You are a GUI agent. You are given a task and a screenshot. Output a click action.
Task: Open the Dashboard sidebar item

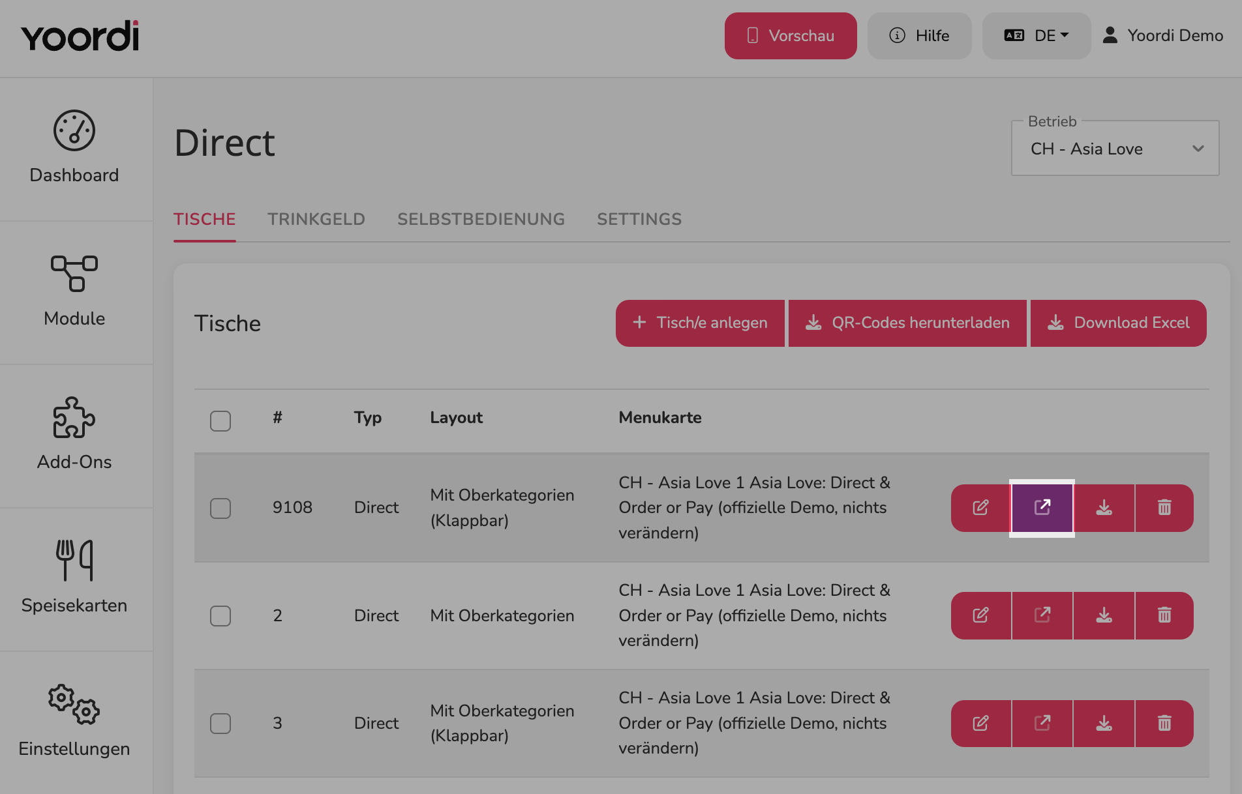point(74,147)
